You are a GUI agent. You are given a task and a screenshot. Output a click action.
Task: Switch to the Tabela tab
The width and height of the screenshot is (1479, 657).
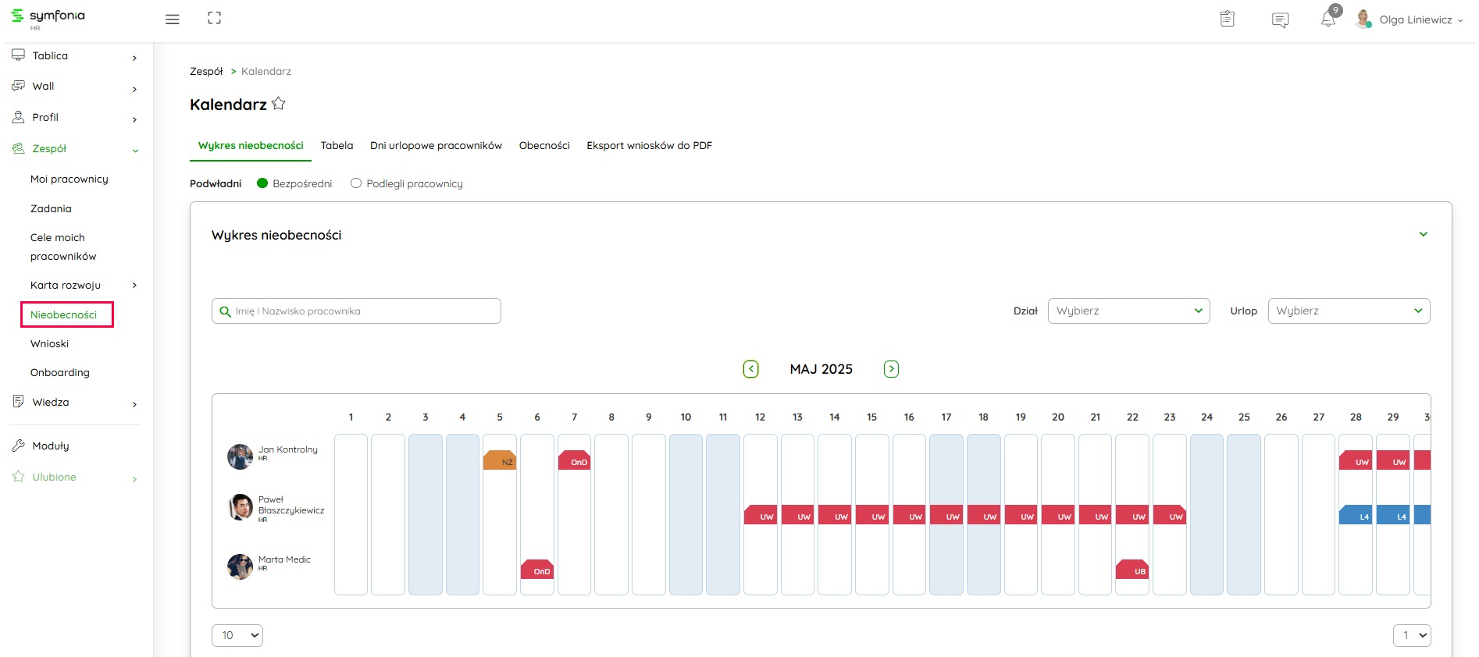[x=337, y=146]
